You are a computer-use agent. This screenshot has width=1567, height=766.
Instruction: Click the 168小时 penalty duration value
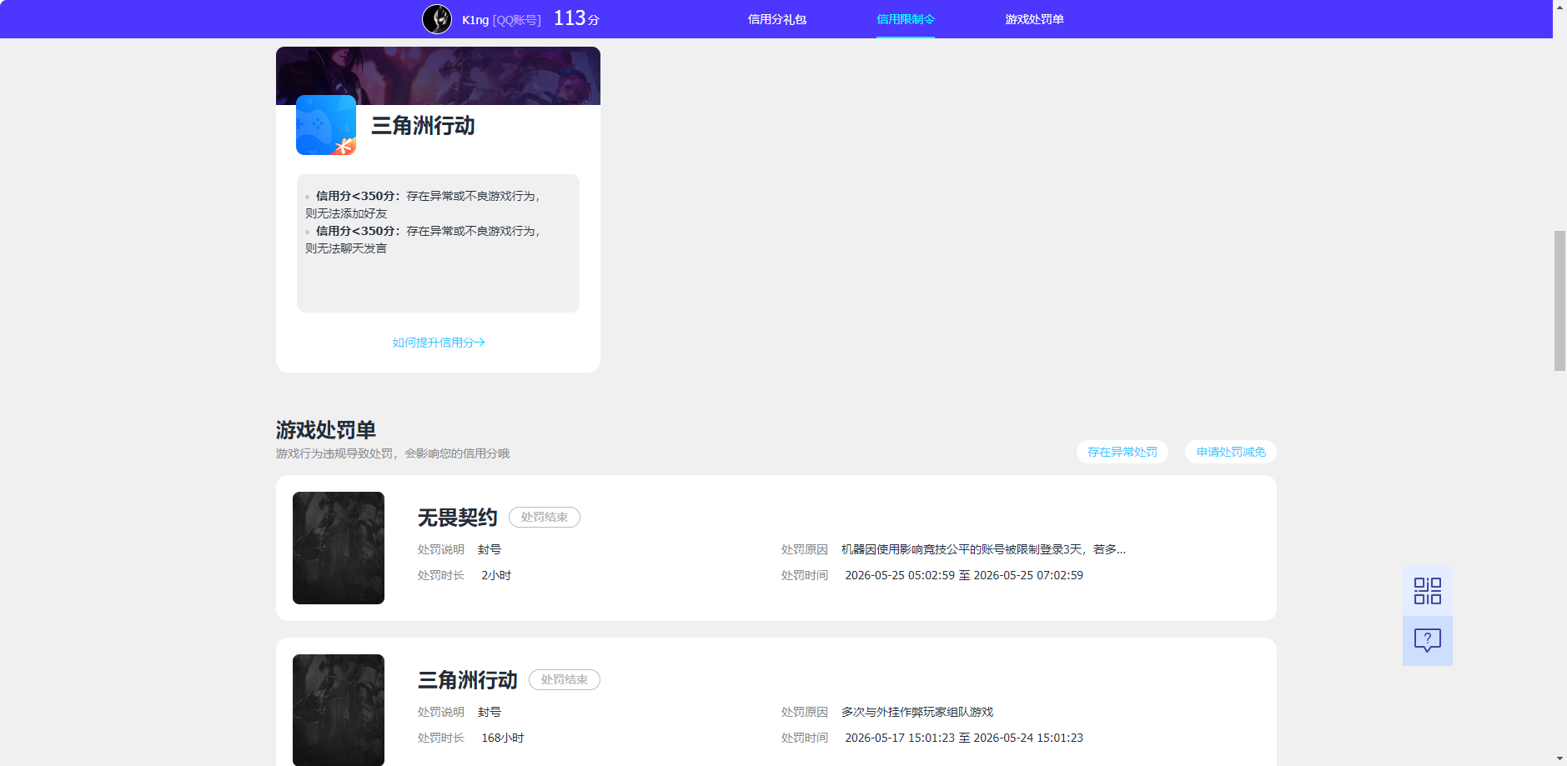tap(503, 738)
